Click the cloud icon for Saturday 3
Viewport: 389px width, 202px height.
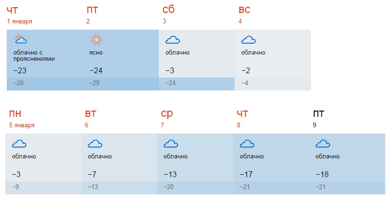(172, 39)
